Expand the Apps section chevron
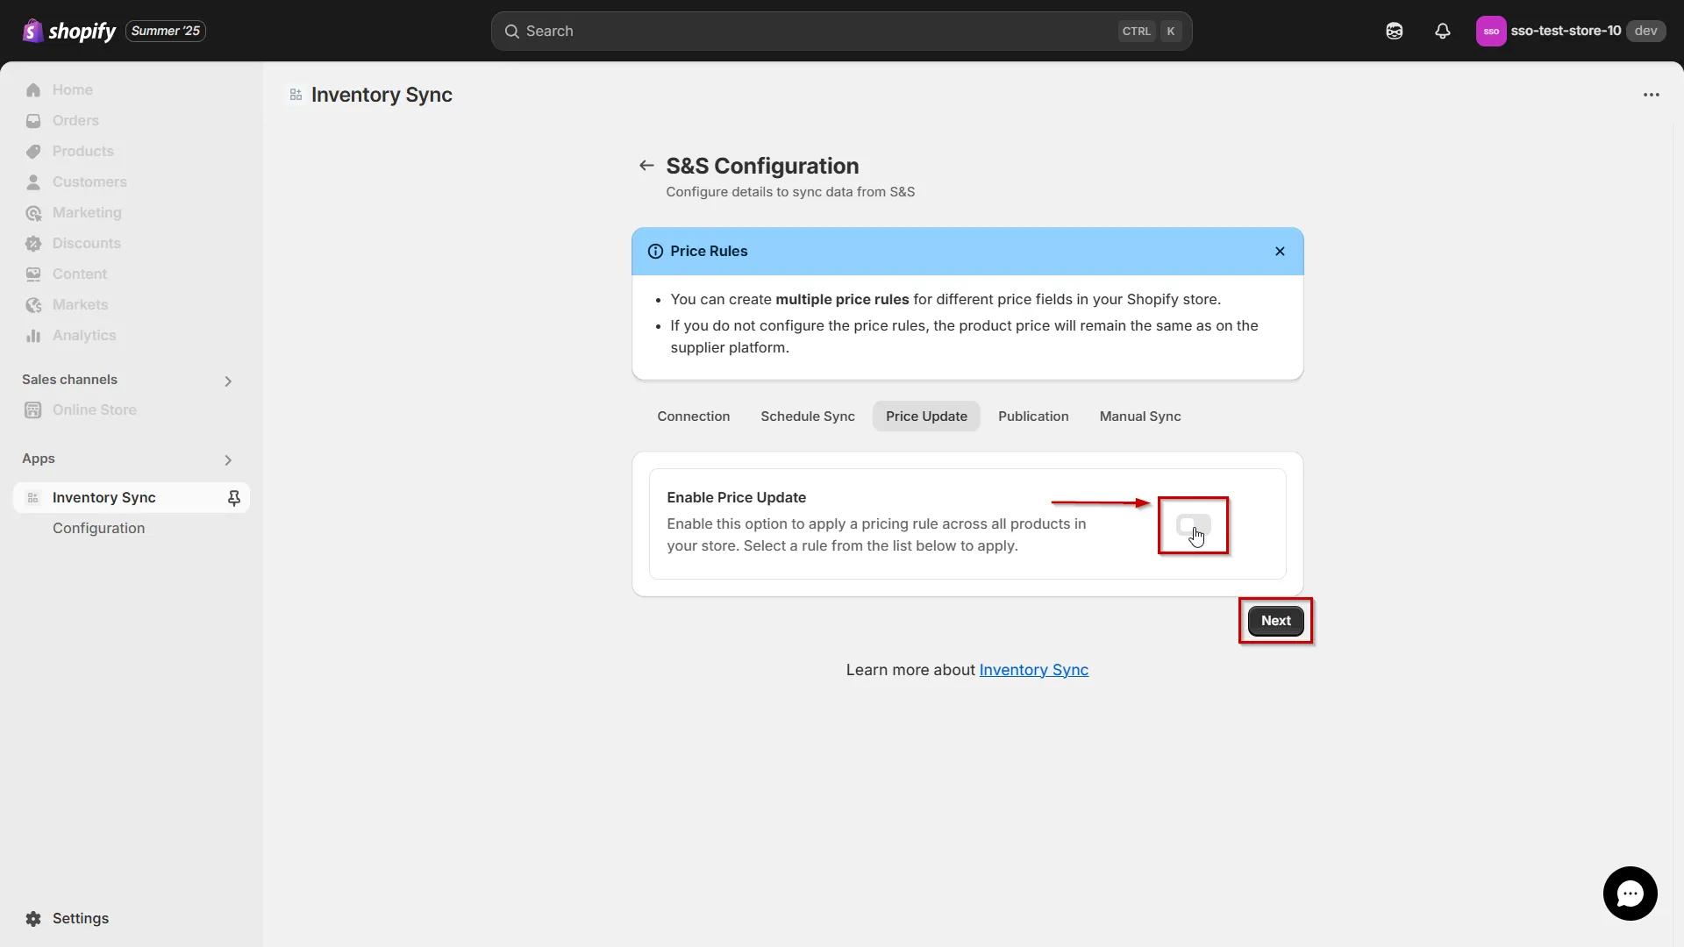 tap(228, 460)
